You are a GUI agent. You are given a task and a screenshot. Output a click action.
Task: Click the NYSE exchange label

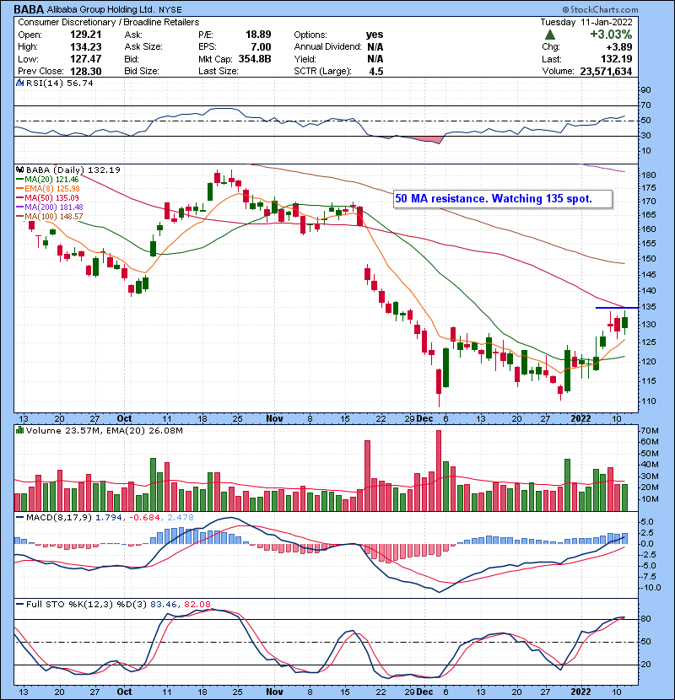(170, 10)
